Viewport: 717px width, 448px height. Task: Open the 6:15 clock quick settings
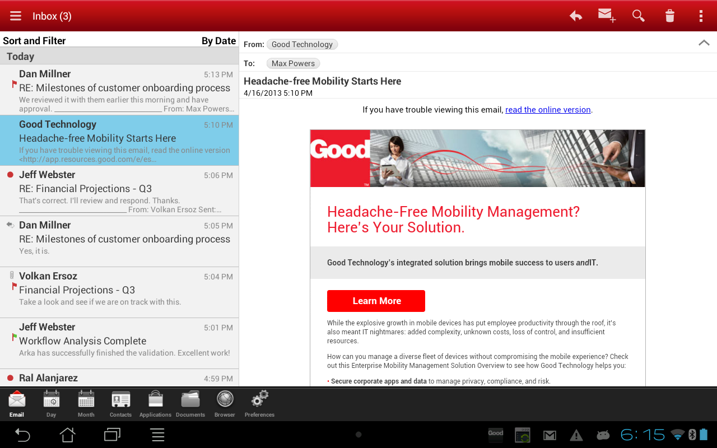(642, 435)
